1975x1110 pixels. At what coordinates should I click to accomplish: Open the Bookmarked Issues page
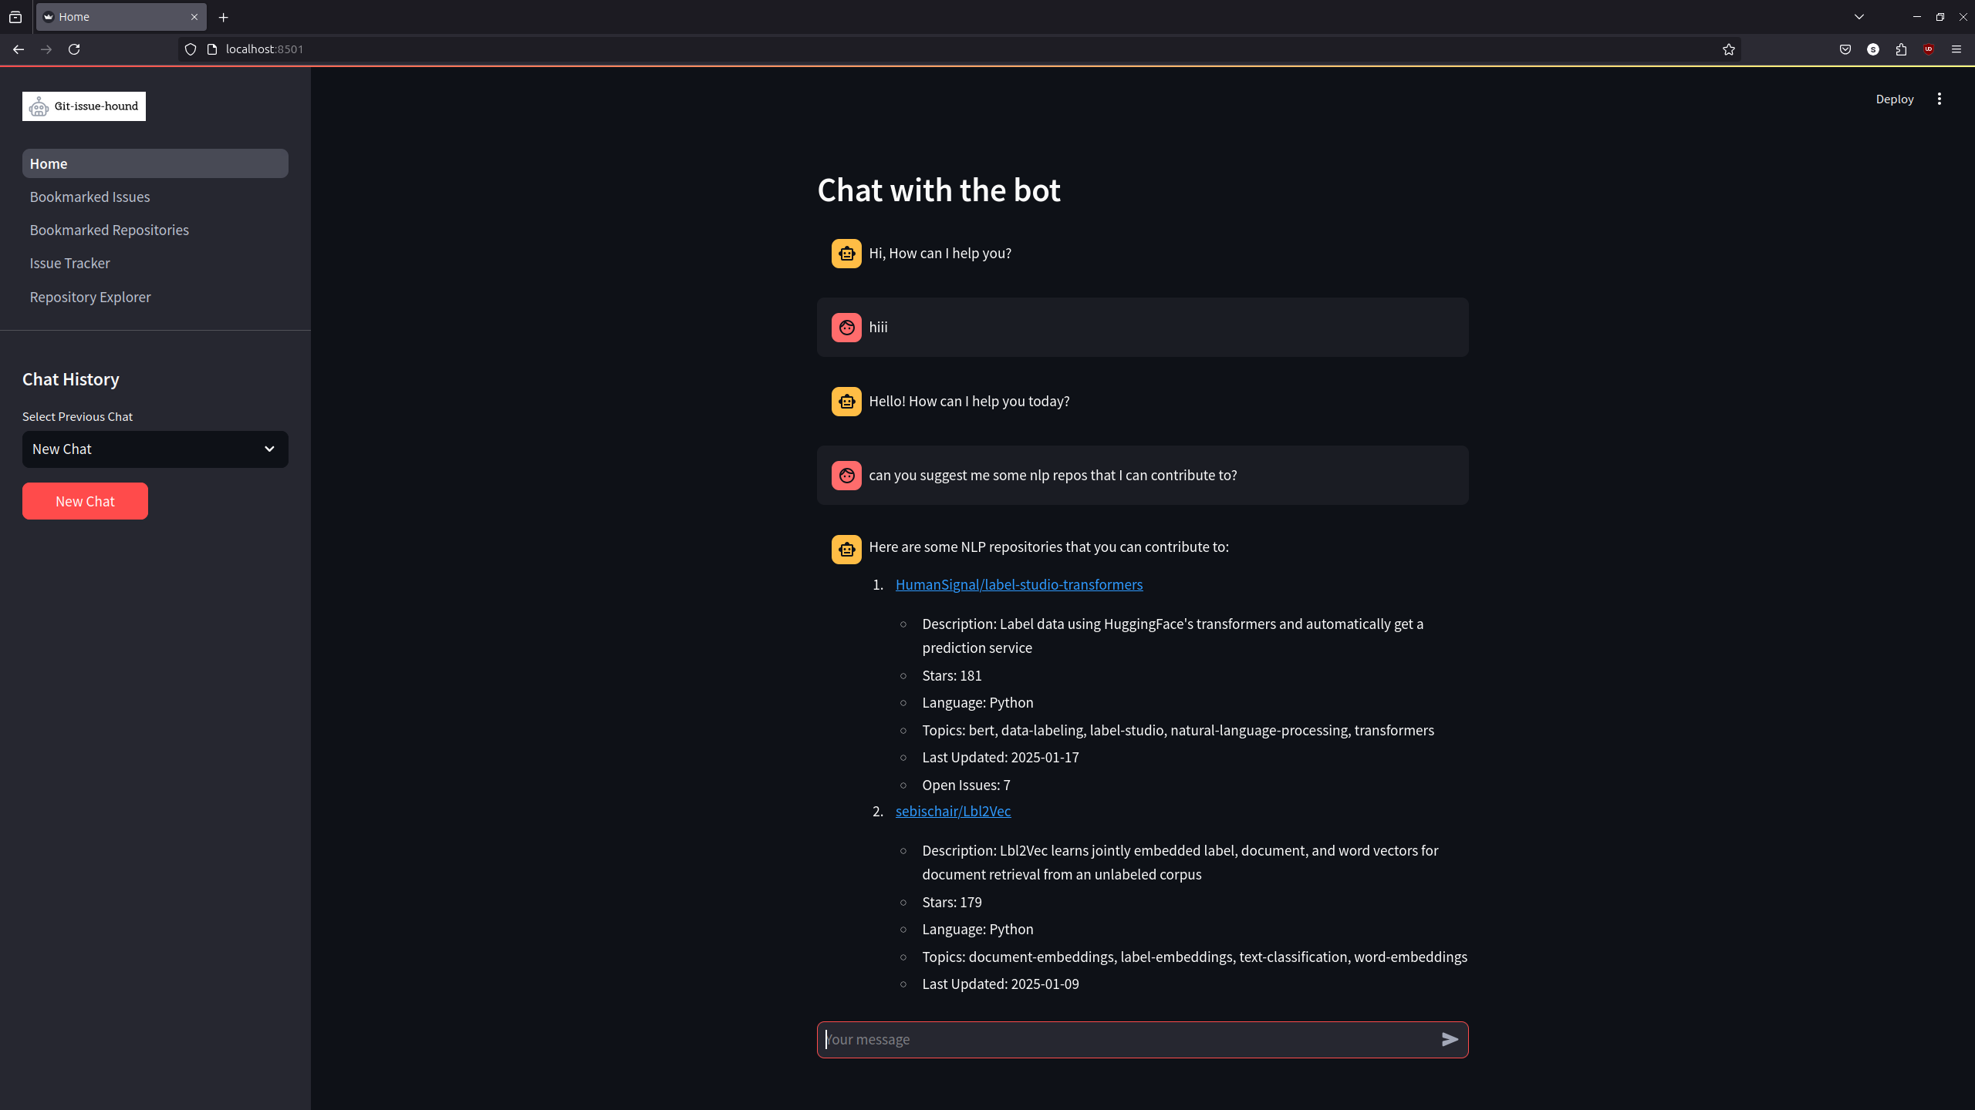(x=89, y=197)
